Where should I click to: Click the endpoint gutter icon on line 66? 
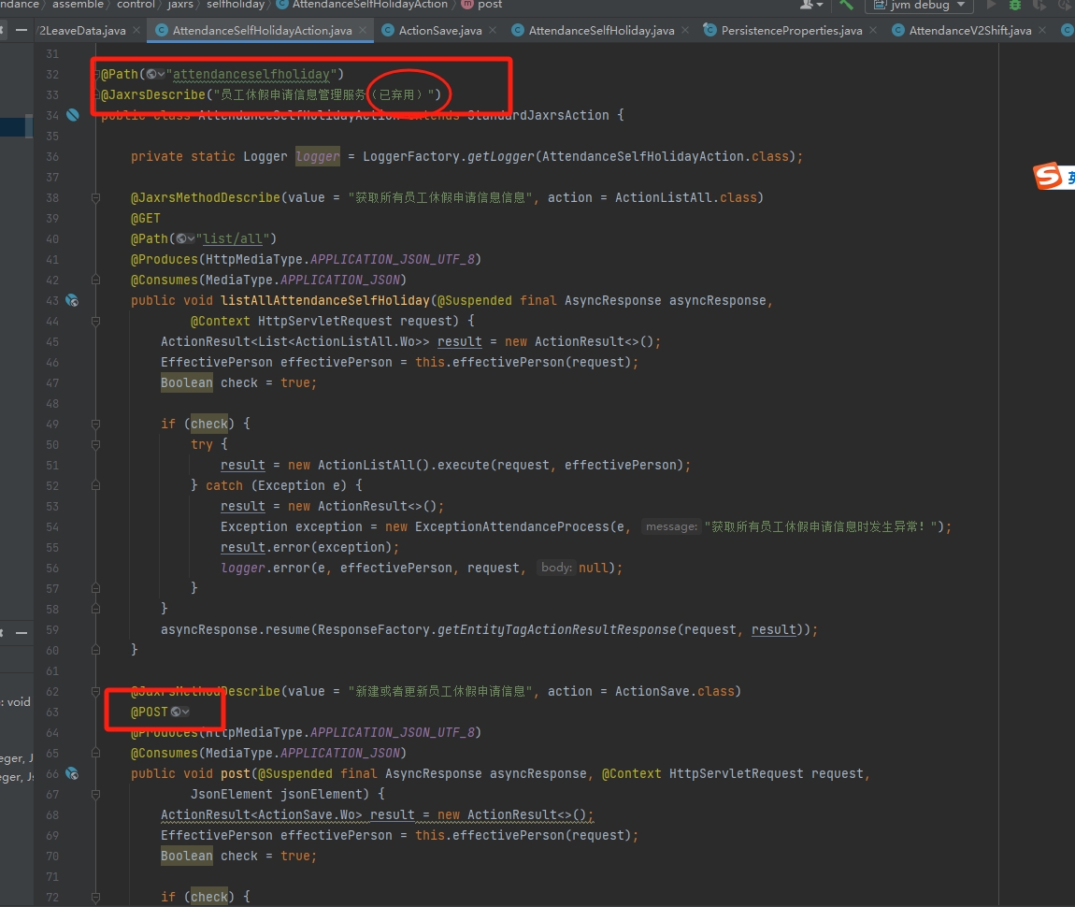(72, 773)
